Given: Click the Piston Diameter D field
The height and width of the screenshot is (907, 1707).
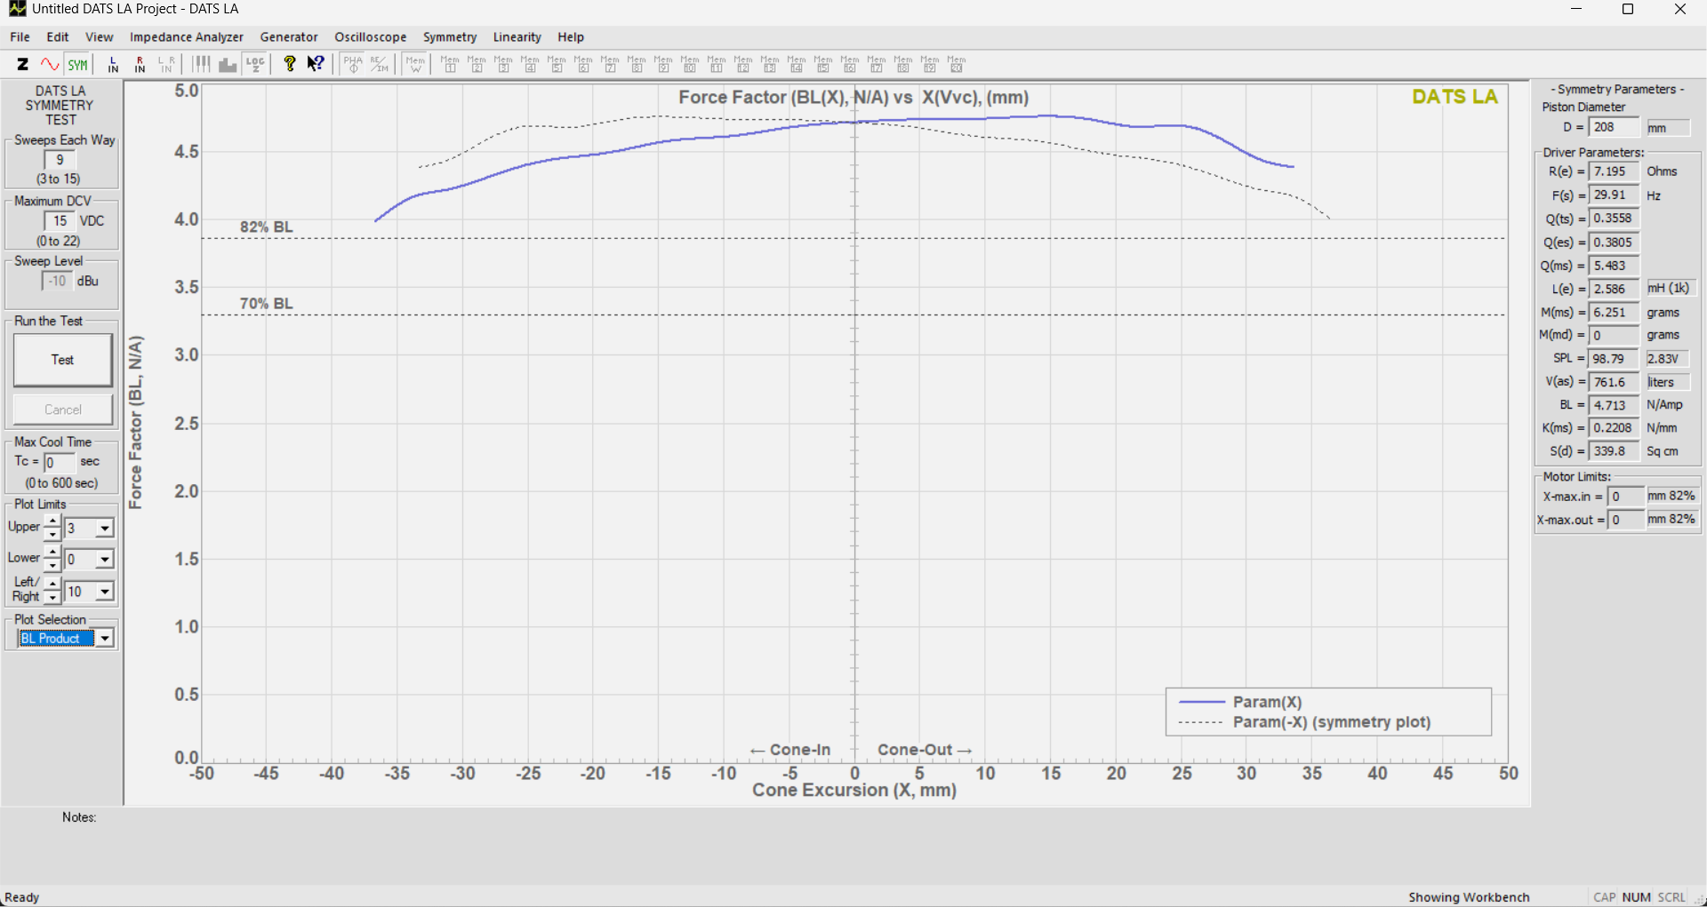Looking at the screenshot, I should 1614,128.
